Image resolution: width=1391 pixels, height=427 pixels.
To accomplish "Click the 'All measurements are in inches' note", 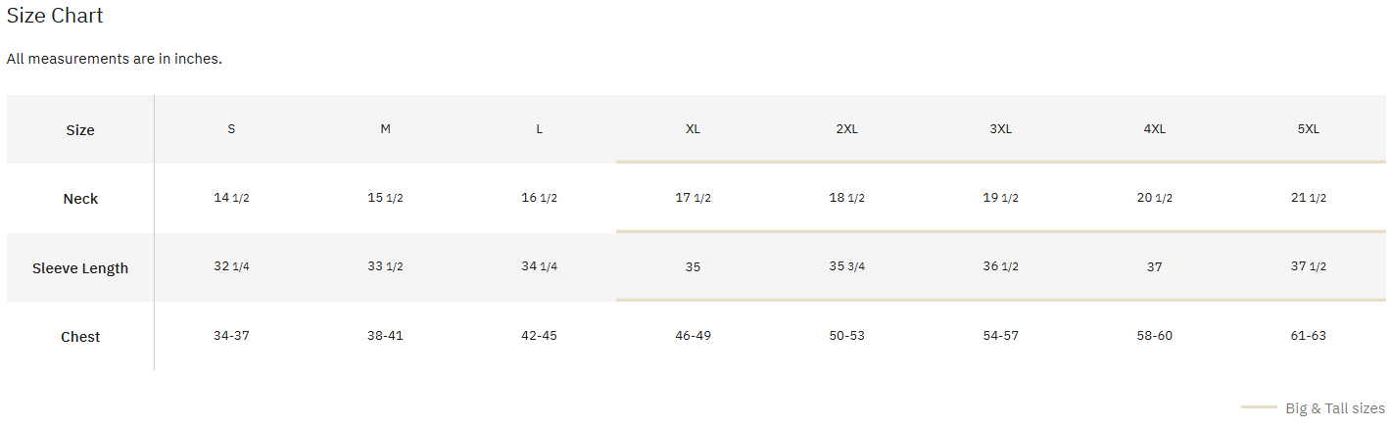I will (115, 59).
